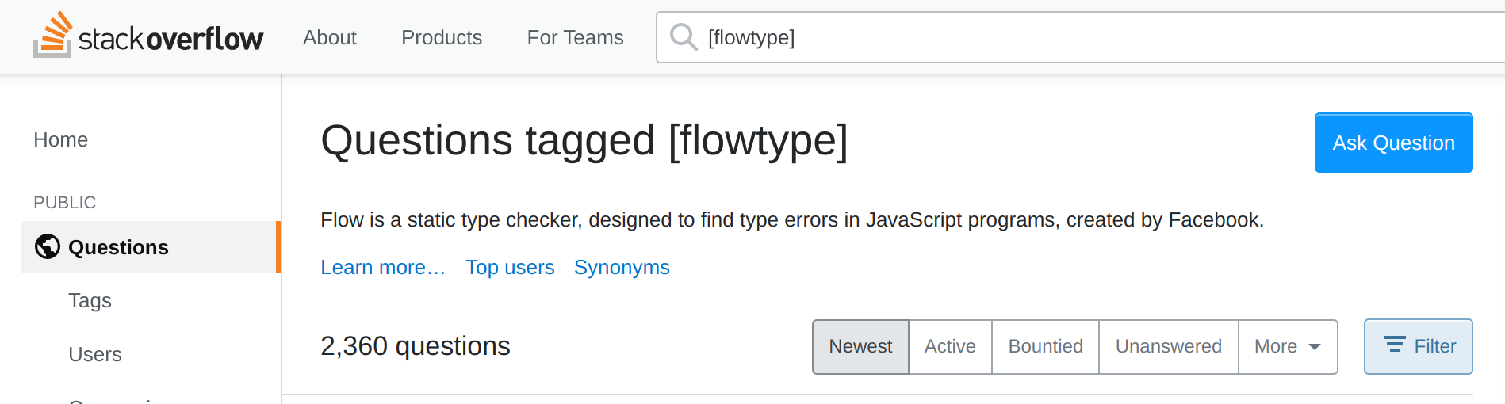
Task: Focus the search box containing [flowtype]
Action: point(1081,37)
